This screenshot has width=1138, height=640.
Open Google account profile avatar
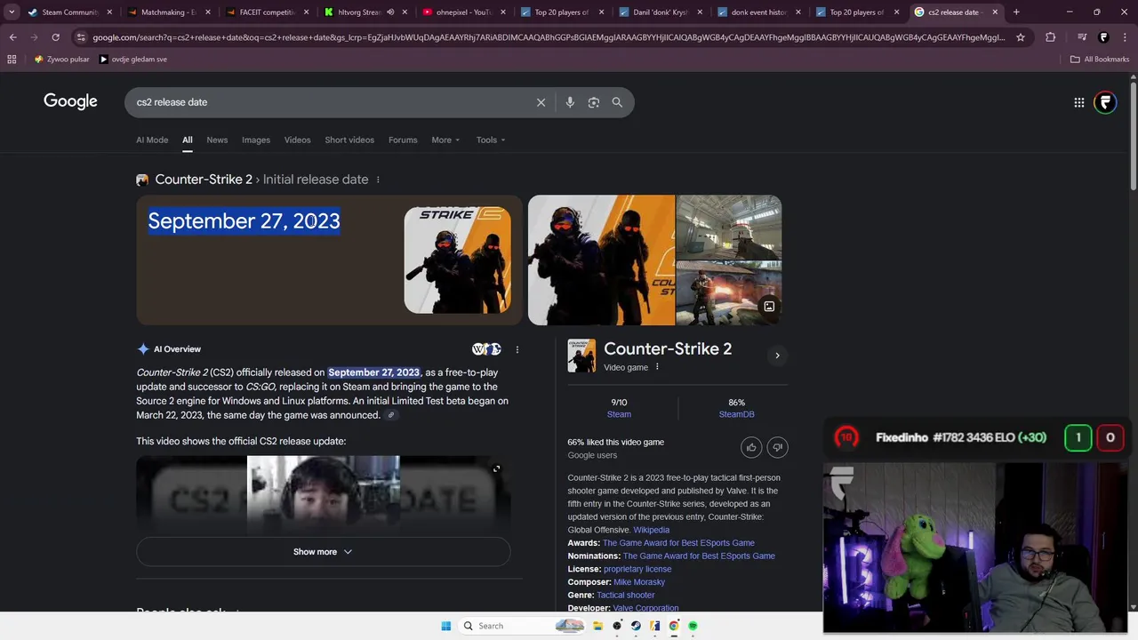click(x=1105, y=102)
